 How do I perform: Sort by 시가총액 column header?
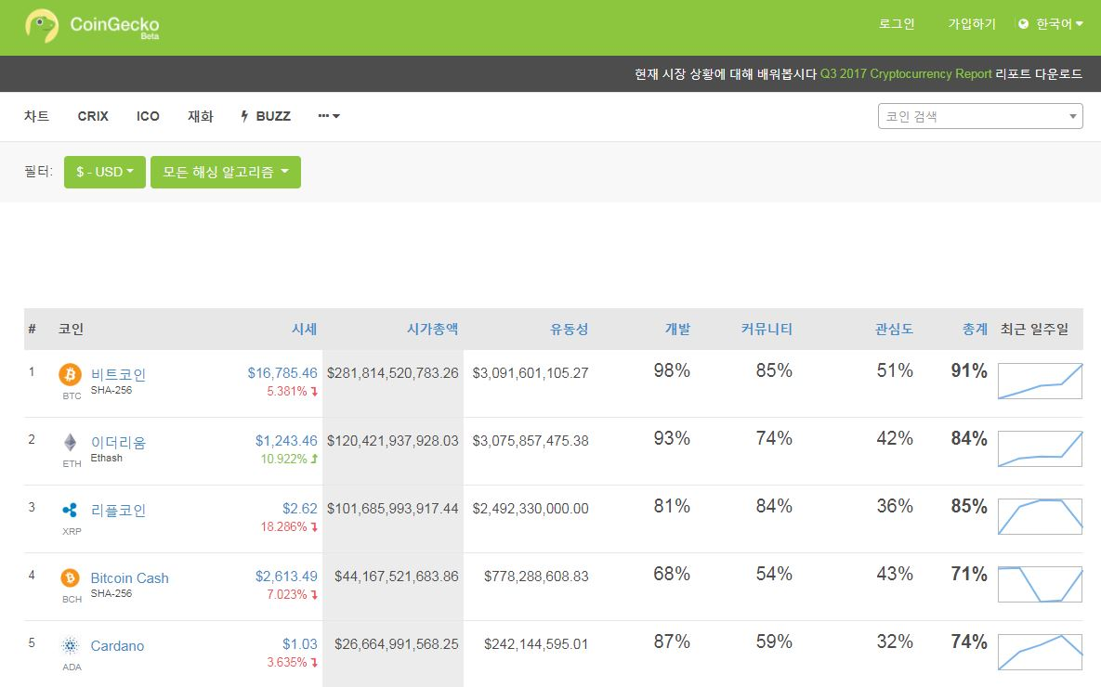[433, 330]
